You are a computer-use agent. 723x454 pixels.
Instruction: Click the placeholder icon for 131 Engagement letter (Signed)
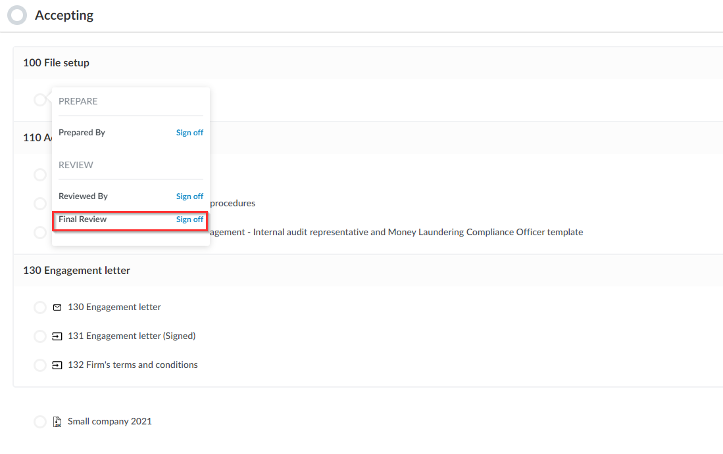tap(57, 336)
